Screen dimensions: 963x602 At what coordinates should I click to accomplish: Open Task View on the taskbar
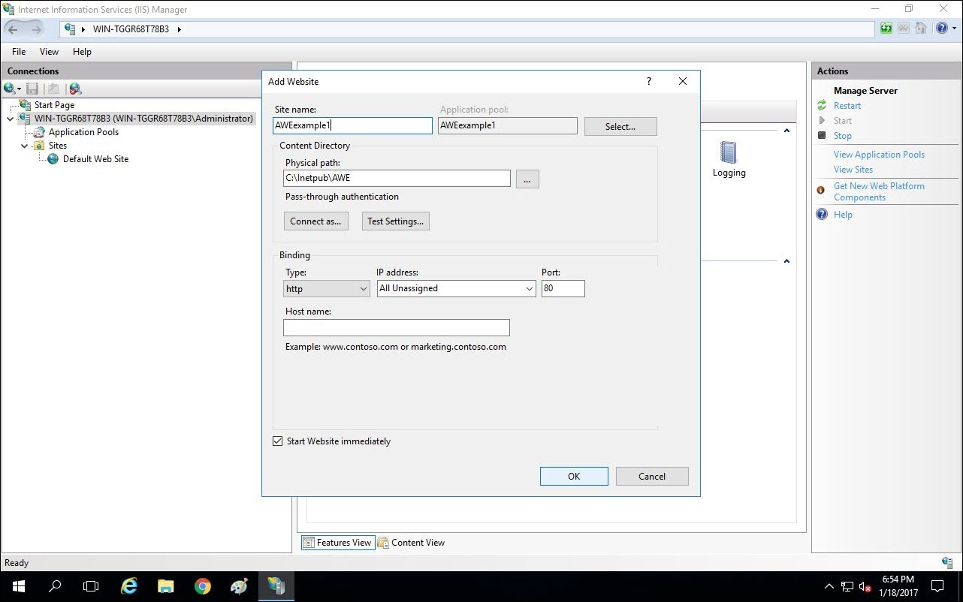pos(91,586)
